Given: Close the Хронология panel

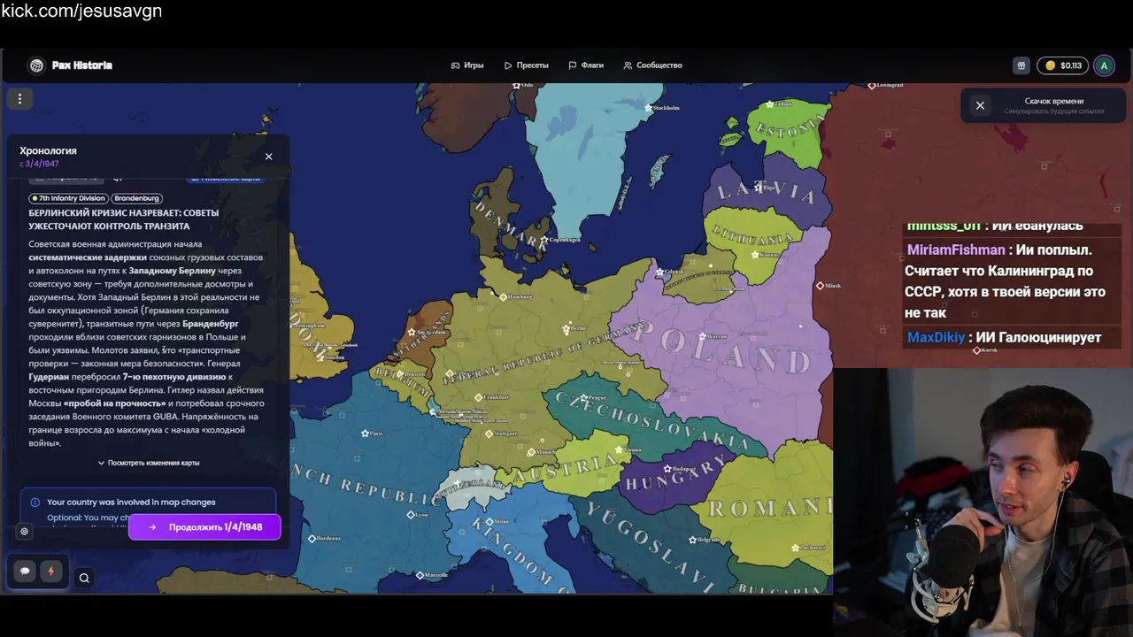Looking at the screenshot, I should (x=269, y=157).
